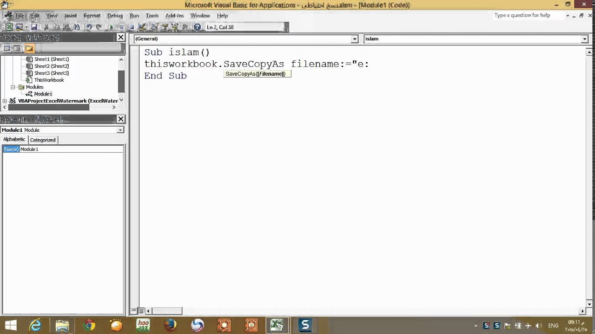Open the Window menu
Viewport: 595px width, 334px height.
coord(200,15)
